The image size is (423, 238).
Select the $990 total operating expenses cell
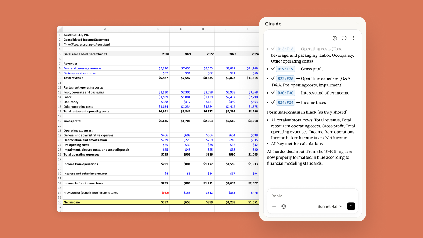(x=225, y=154)
